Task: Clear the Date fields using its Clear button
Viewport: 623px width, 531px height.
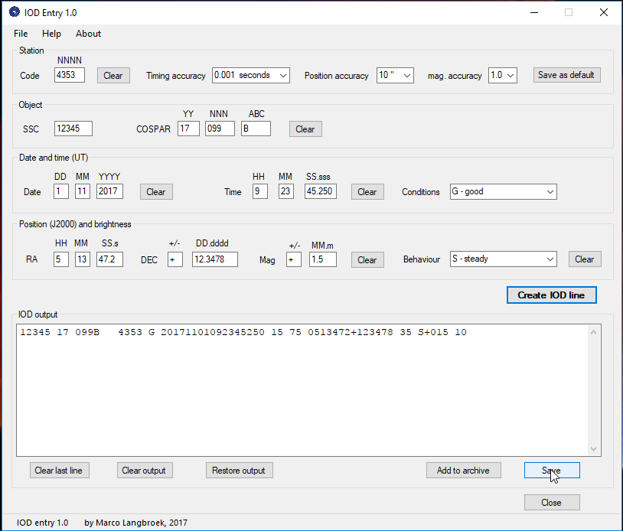Action: pos(155,191)
